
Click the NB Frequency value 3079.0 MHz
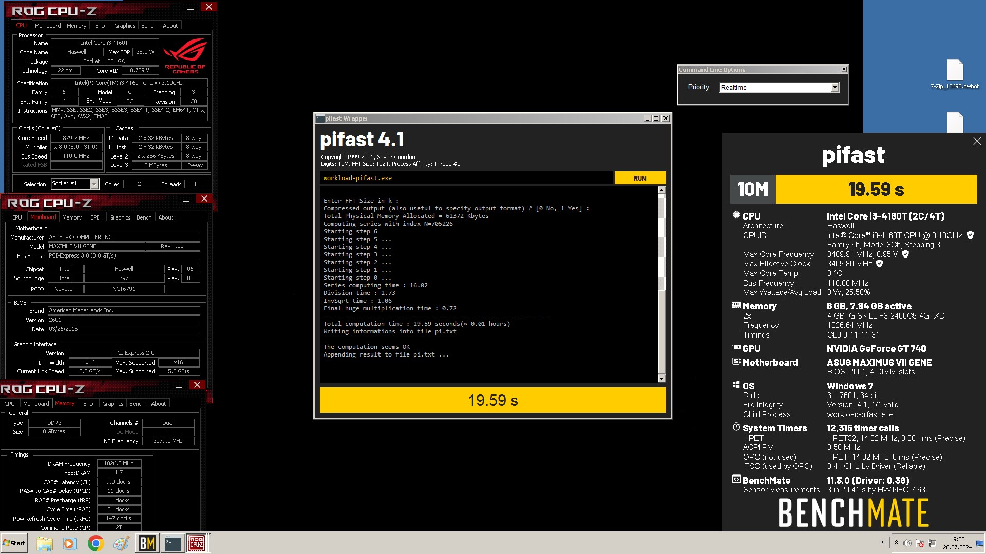(x=168, y=441)
